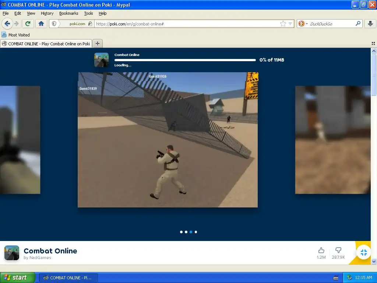This screenshot has height=283, width=377.
Task: Go back with the browser Back arrow
Action: click(x=7, y=24)
